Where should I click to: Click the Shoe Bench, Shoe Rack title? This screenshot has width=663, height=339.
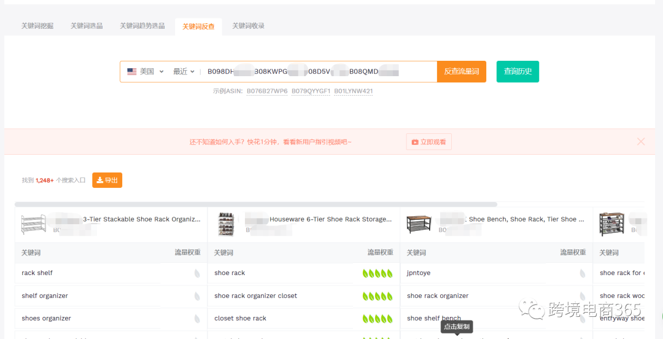[527, 219]
